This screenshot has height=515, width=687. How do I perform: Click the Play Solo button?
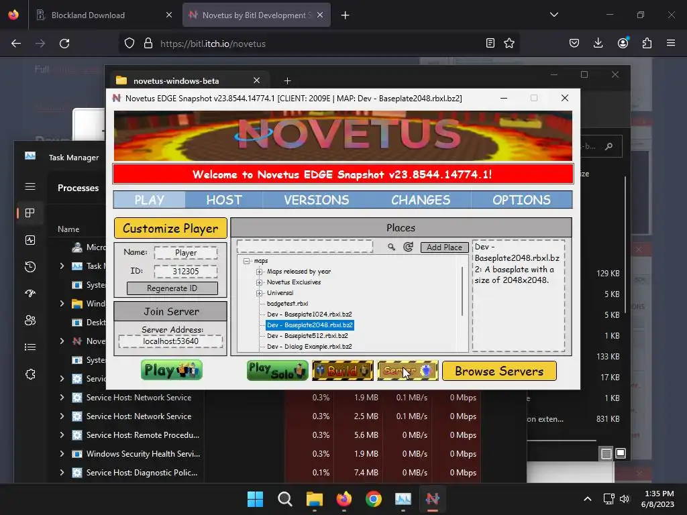pos(277,370)
